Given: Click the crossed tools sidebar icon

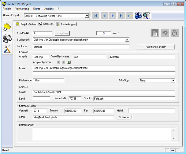Looking at the screenshot, I should tap(7, 48).
